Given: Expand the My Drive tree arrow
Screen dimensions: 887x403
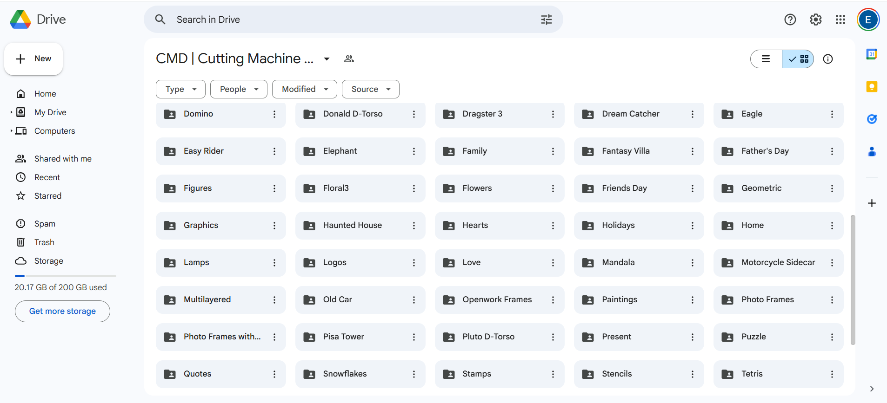Looking at the screenshot, I should pos(11,112).
